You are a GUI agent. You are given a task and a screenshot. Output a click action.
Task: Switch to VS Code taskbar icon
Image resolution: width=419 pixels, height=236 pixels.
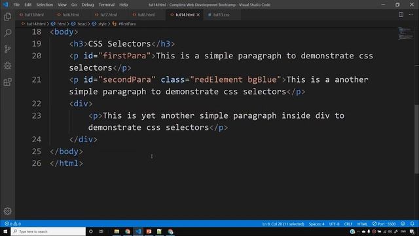pos(138,231)
